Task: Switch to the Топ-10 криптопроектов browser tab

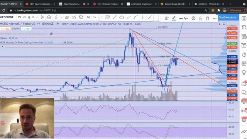Action: pyautogui.click(x=108, y=4)
